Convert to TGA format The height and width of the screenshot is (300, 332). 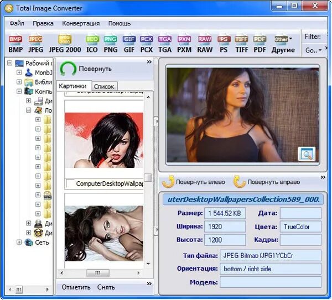coord(165,44)
